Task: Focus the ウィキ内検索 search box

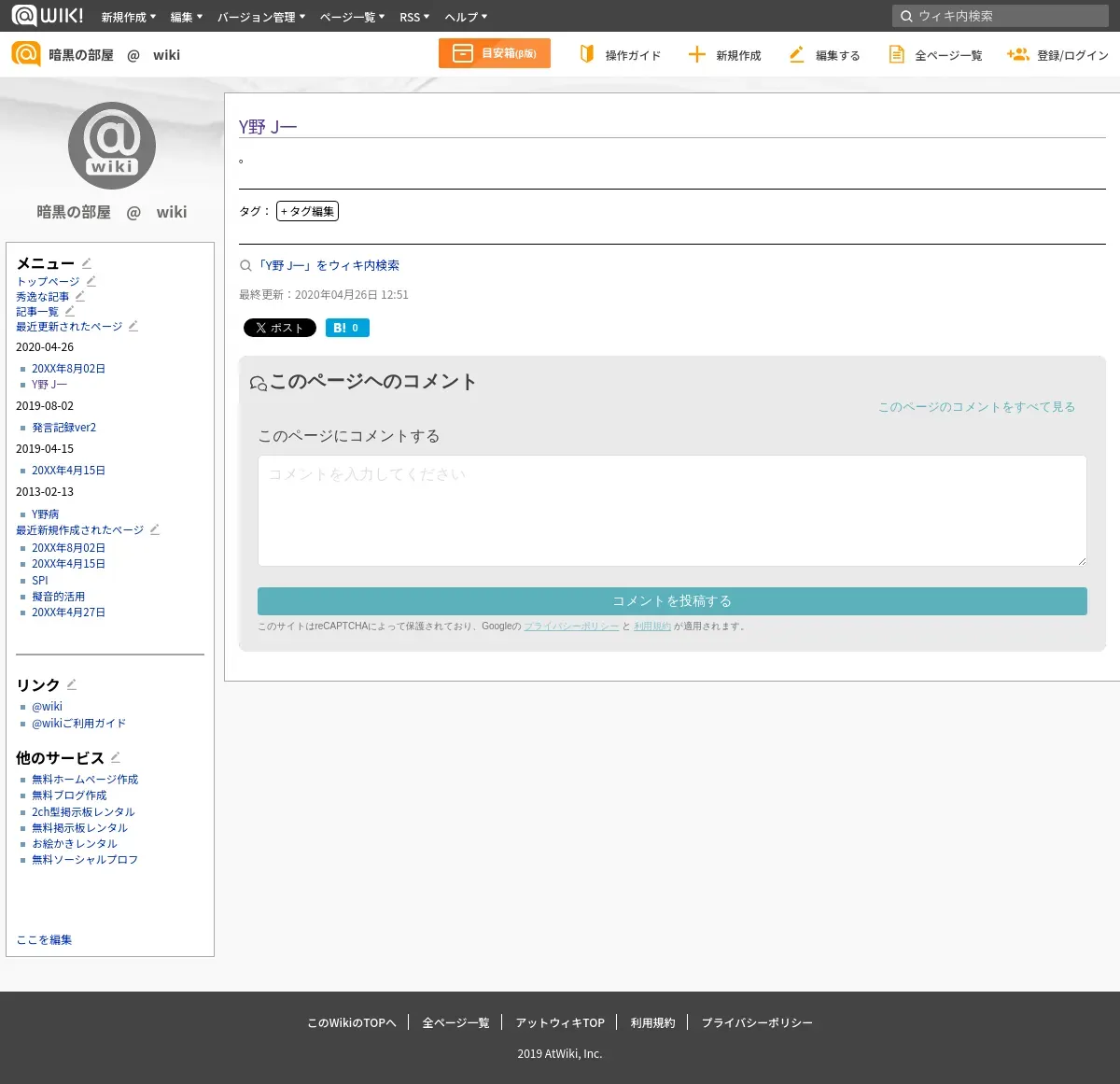Action: [x=1001, y=16]
